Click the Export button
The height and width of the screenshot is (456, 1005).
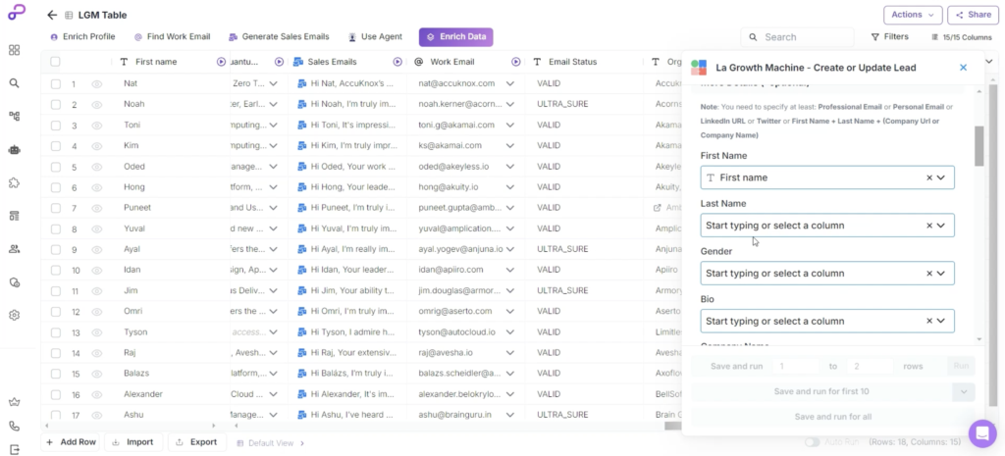[x=196, y=442]
